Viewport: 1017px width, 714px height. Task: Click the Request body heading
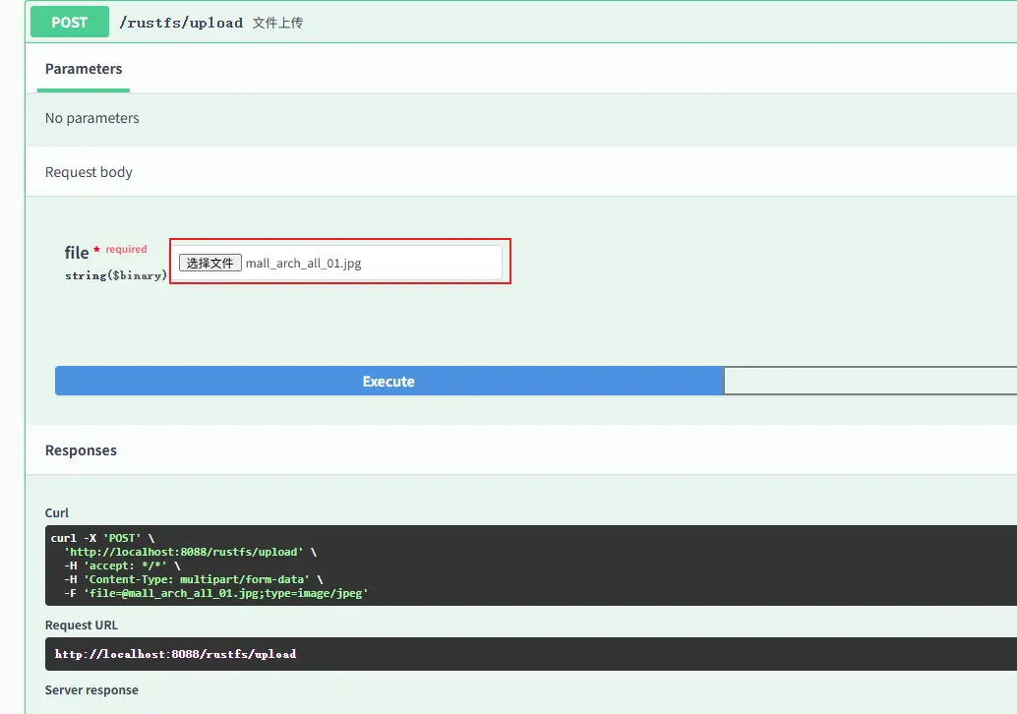89,172
